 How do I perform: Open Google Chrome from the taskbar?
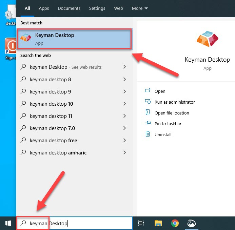(175, 223)
